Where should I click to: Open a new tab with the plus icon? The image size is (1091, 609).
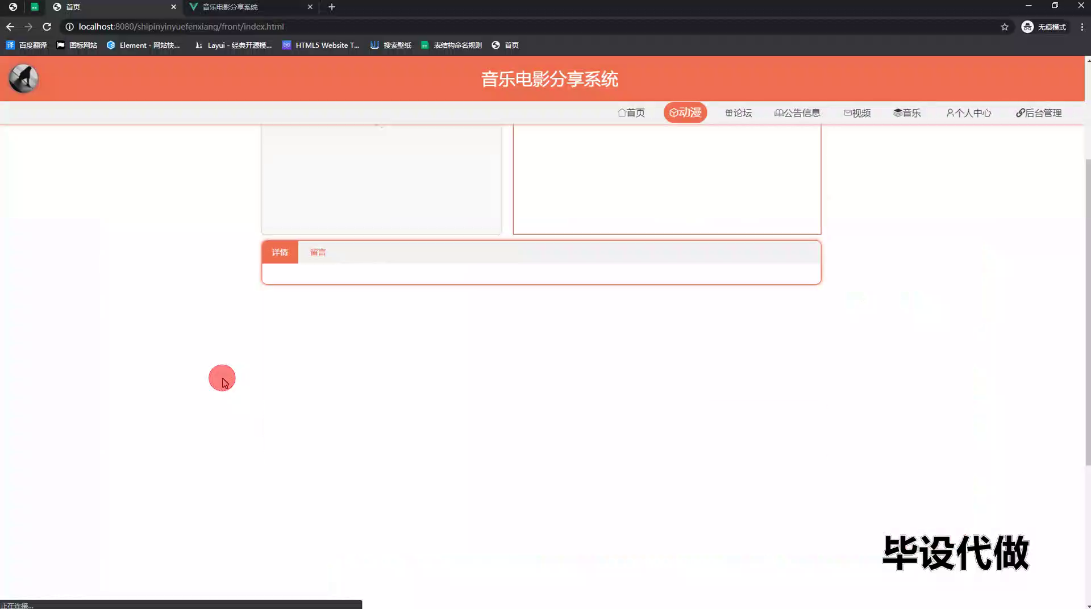pos(332,7)
